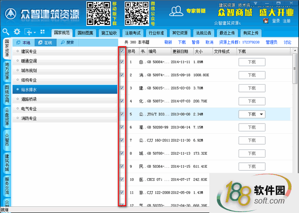Screen dimensions: 299x213
Task: Click 取消 cancel link
Action: tap(209, 42)
